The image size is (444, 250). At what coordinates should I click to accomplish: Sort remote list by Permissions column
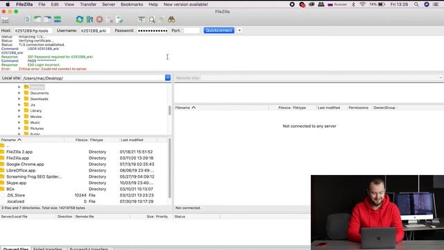tap(359, 108)
